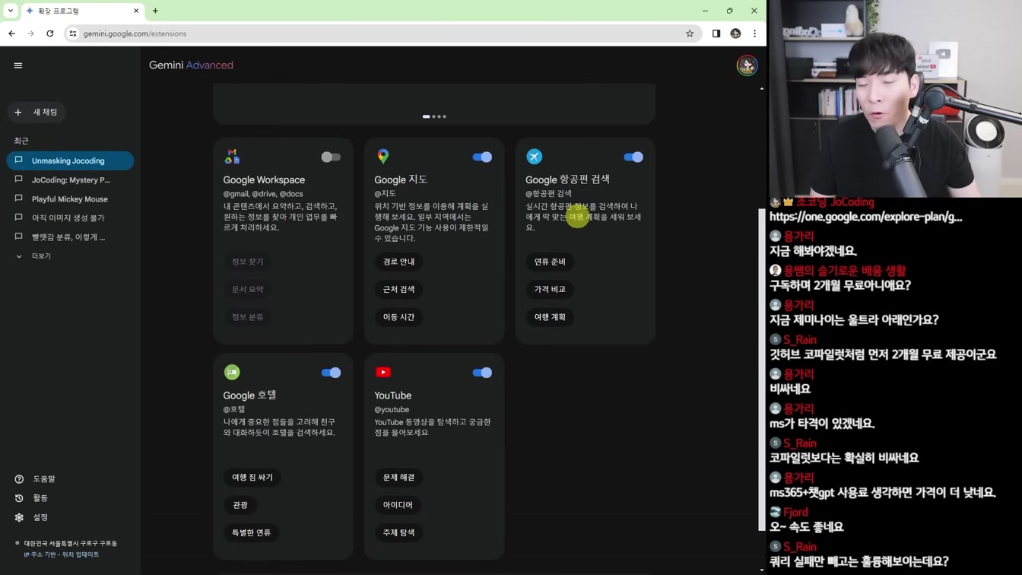Image resolution: width=1022 pixels, height=575 pixels.
Task: Open the 아직 이미지 생성 불가 chat
Action: pyautogui.click(x=70, y=218)
